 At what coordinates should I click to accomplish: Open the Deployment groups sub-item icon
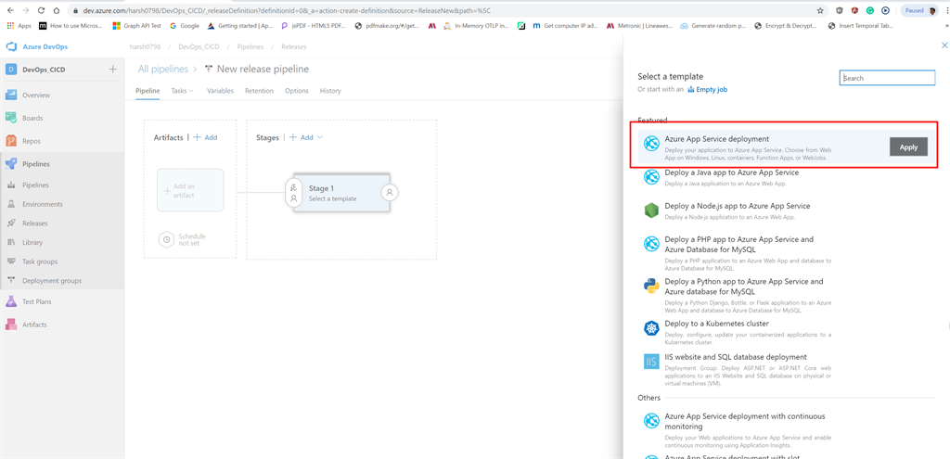click(11, 280)
